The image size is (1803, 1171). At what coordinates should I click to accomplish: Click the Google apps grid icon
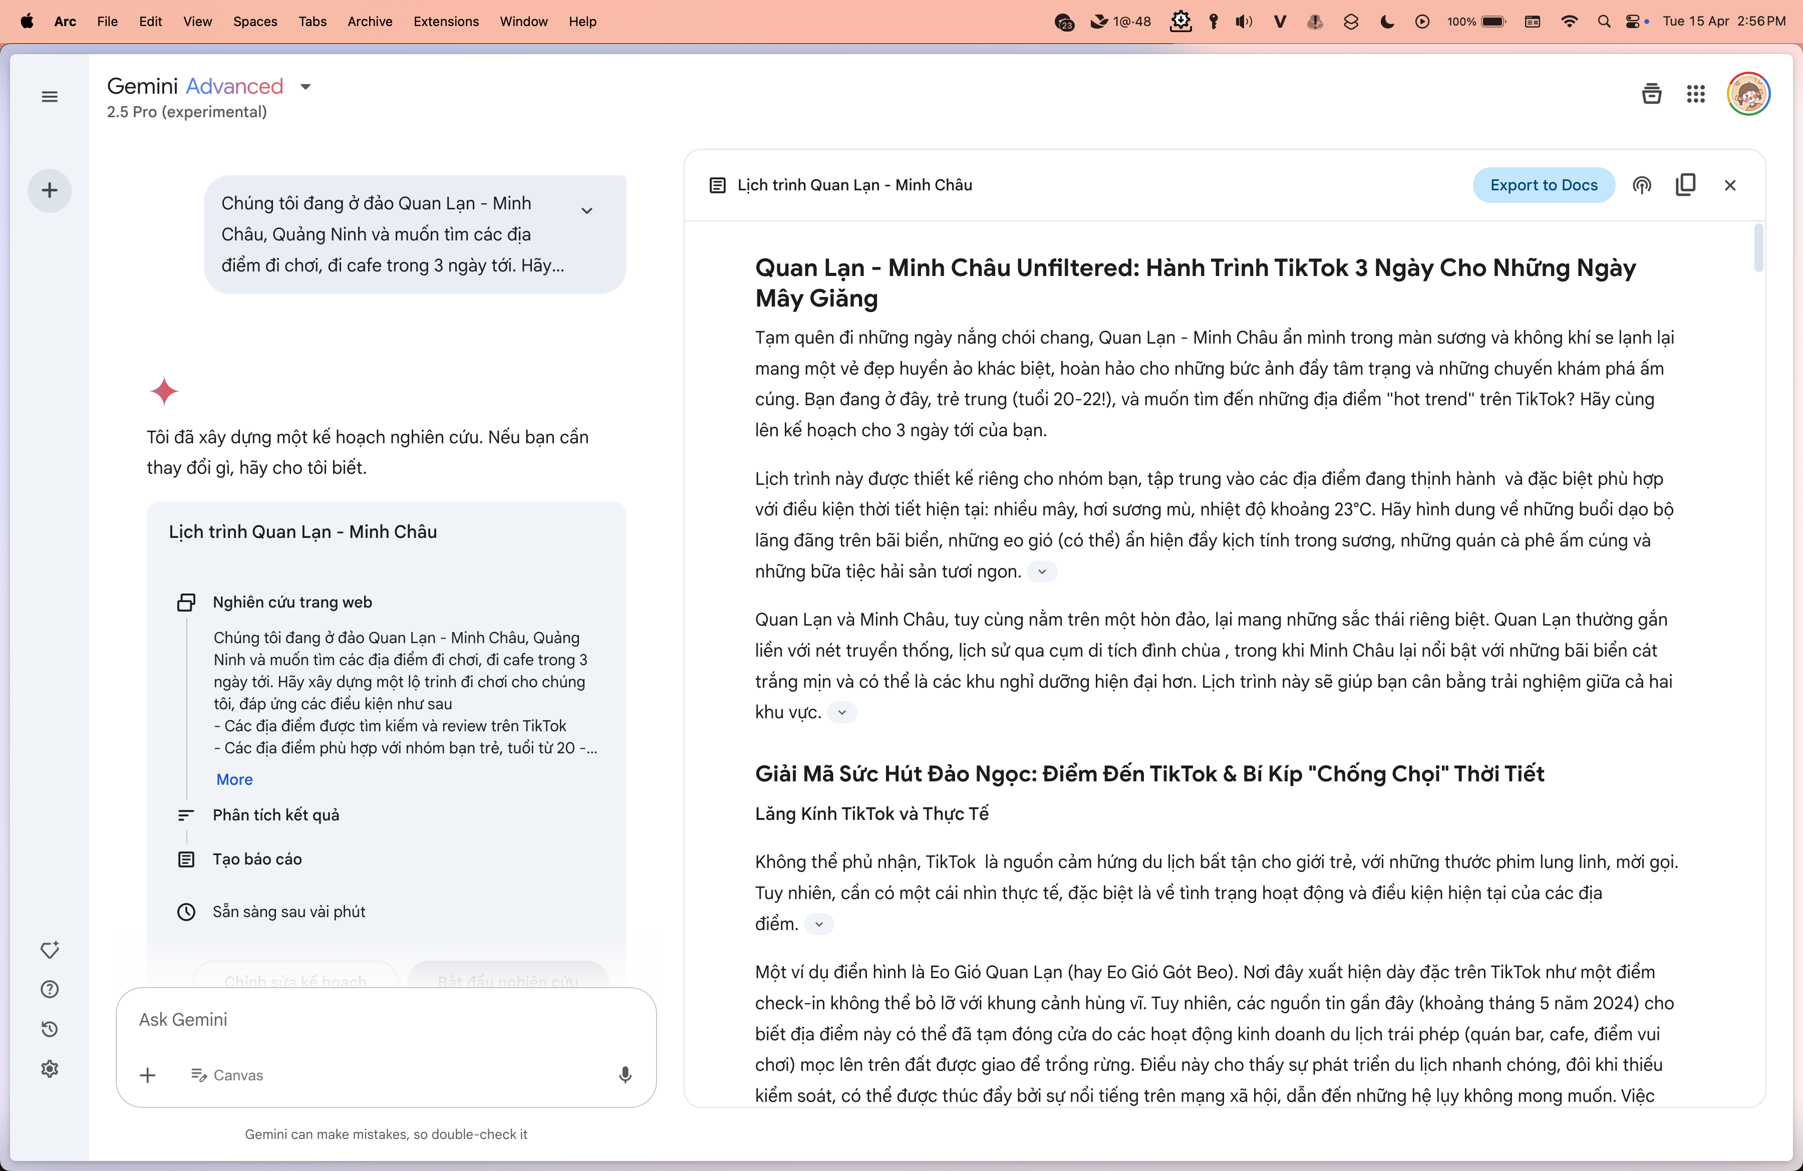1695,94
